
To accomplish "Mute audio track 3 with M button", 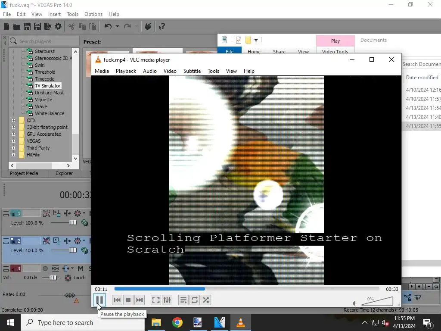I will pyautogui.click(x=80, y=269).
